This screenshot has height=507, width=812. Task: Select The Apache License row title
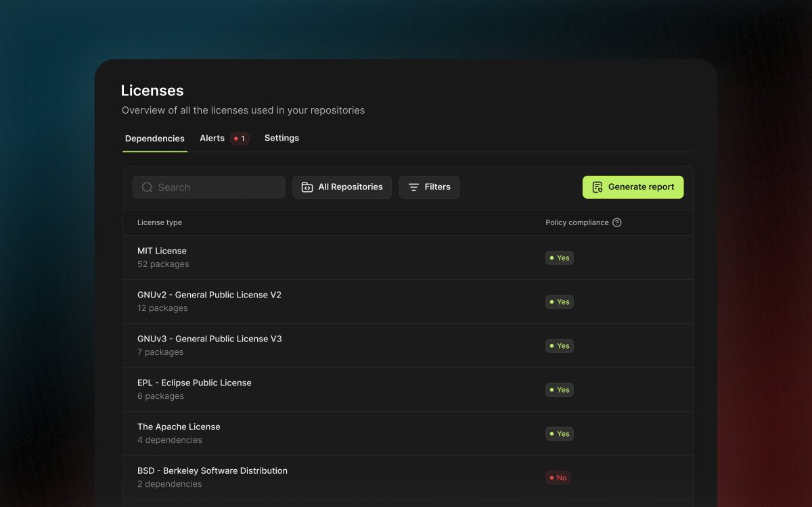179,427
